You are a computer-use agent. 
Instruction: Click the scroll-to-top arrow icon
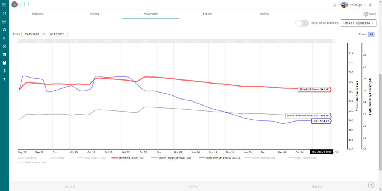pos(371,185)
